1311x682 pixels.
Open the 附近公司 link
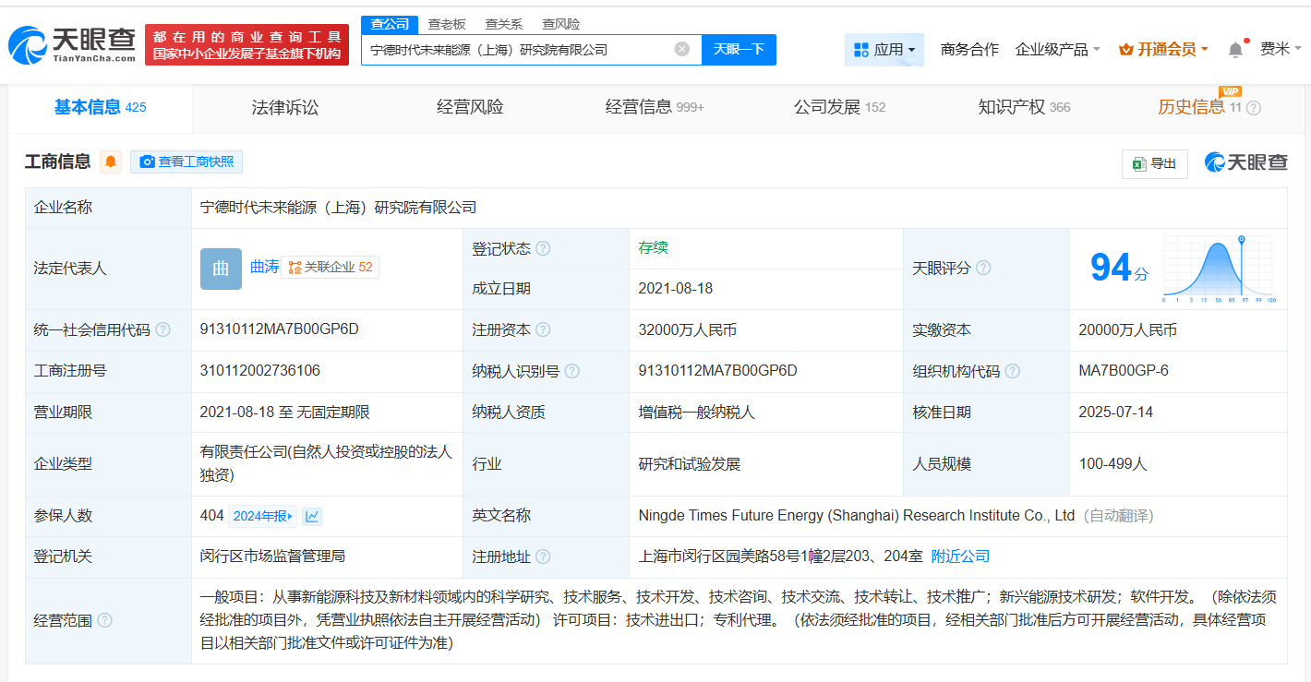click(960, 556)
